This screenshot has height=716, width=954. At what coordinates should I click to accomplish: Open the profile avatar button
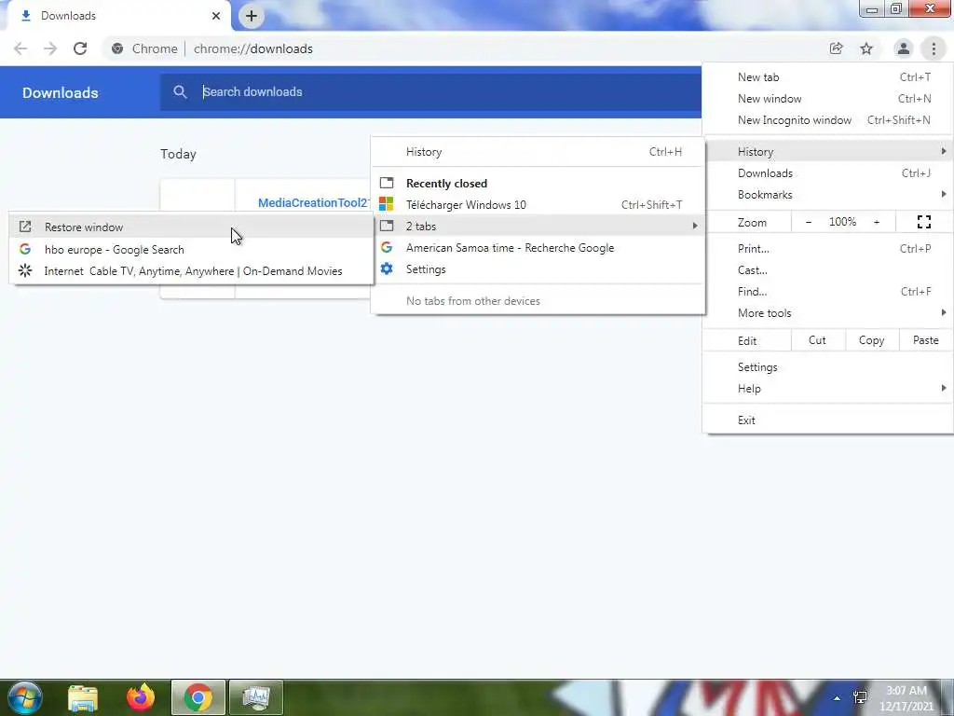[x=904, y=48]
